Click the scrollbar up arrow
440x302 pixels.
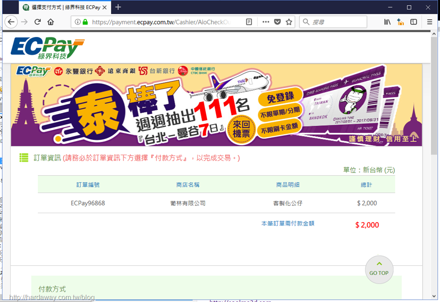pyautogui.click(x=434, y=34)
